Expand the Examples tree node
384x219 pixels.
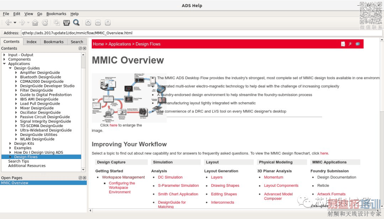(10, 148)
